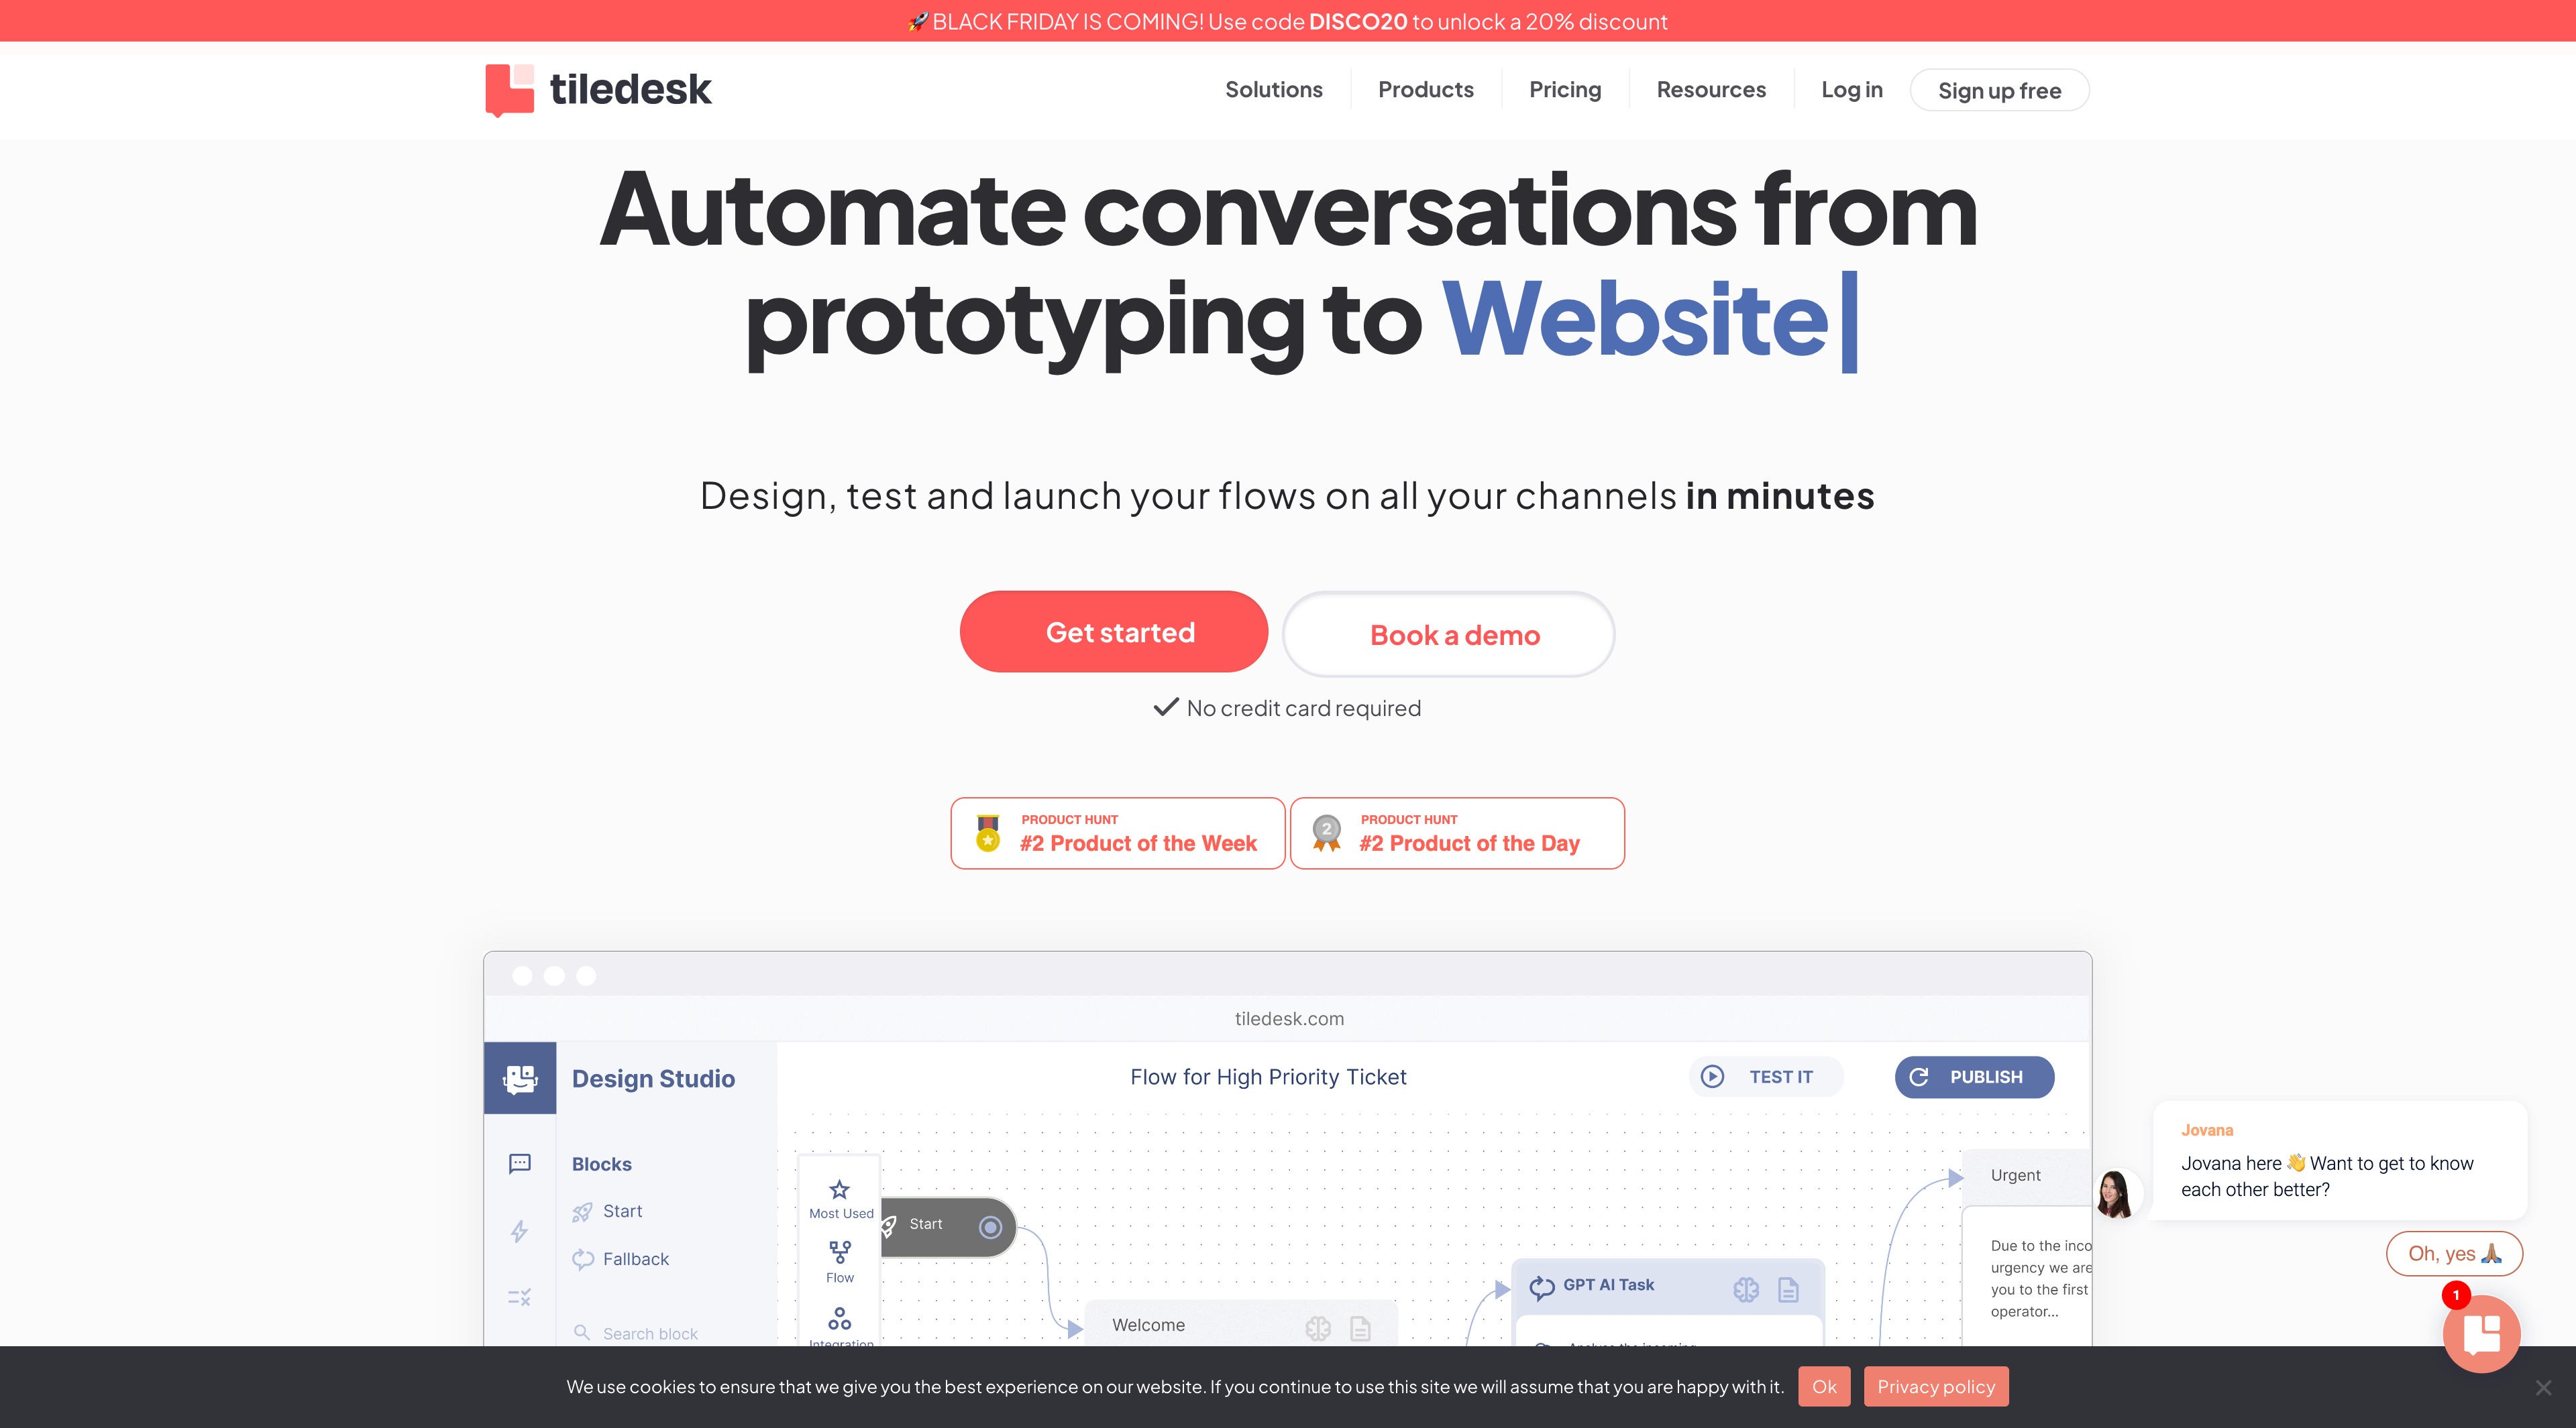Screen dimensions: 2576x1428
Task: Click the refresh icon on Publish button
Action: click(x=1921, y=1076)
